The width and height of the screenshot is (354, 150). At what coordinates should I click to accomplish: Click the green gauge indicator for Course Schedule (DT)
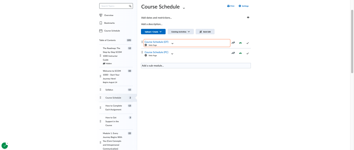(x=240, y=43)
